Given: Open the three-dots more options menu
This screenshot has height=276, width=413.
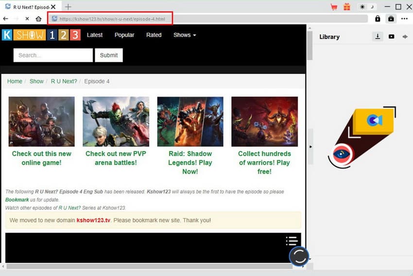Looking at the screenshot, I should click(404, 18).
